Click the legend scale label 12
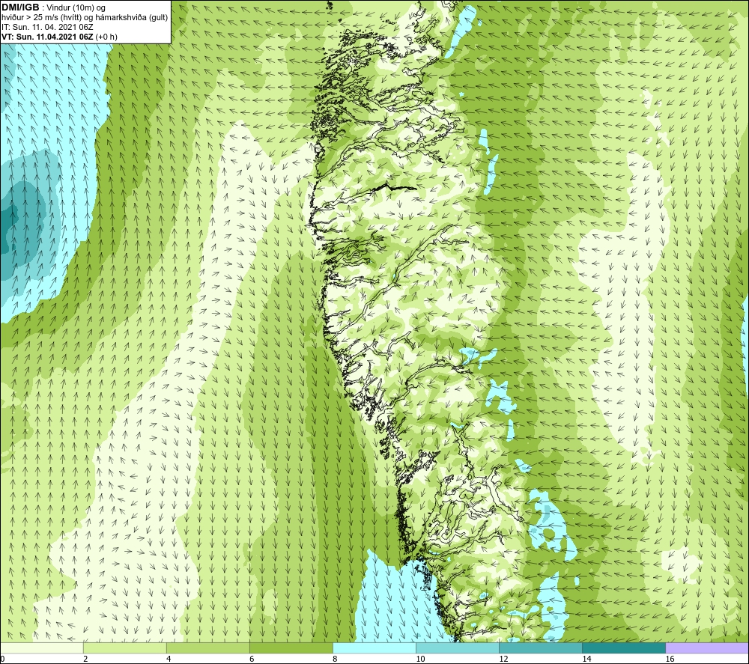 pyautogui.click(x=503, y=659)
